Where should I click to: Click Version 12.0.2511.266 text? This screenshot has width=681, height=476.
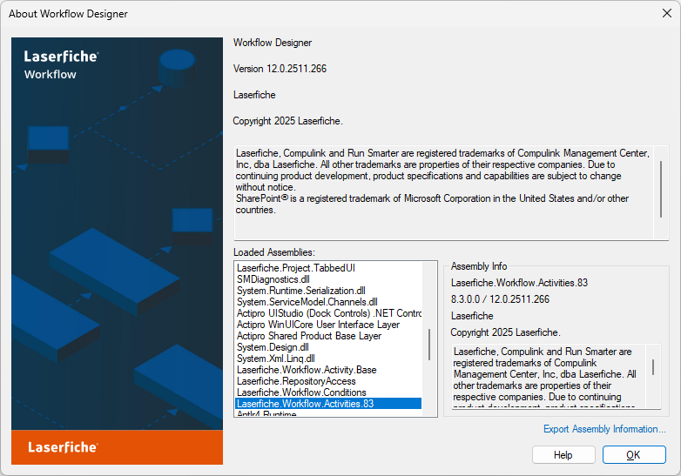[x=280, y=69]
